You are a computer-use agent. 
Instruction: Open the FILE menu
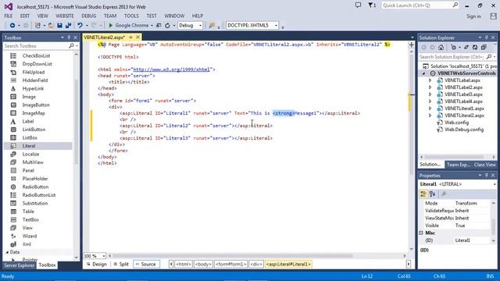coord(9,16)
